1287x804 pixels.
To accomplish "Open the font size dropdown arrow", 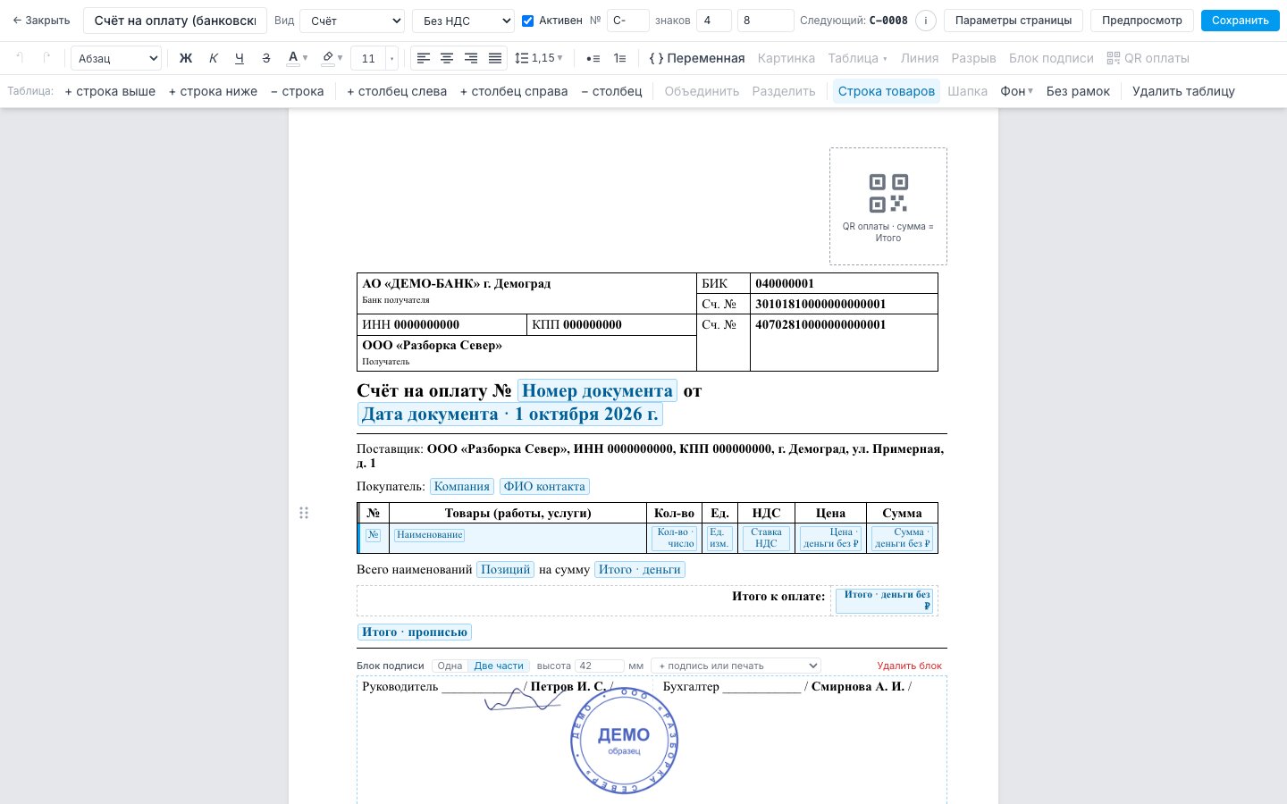I will (x=391, y=58).
